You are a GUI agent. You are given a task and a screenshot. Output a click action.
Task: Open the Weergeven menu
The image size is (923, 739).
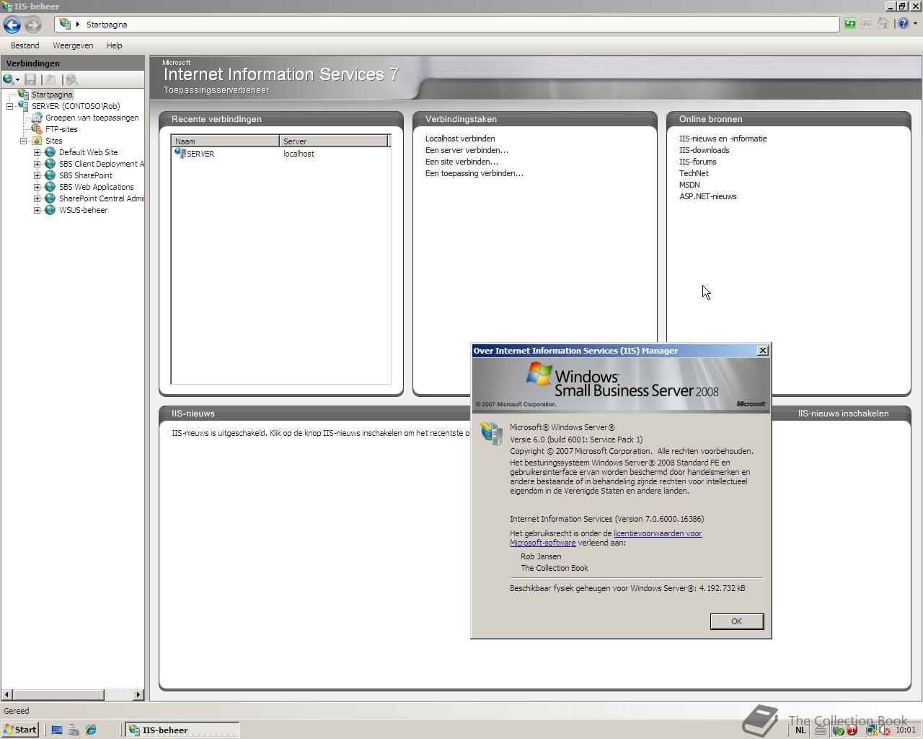[73, 45]
